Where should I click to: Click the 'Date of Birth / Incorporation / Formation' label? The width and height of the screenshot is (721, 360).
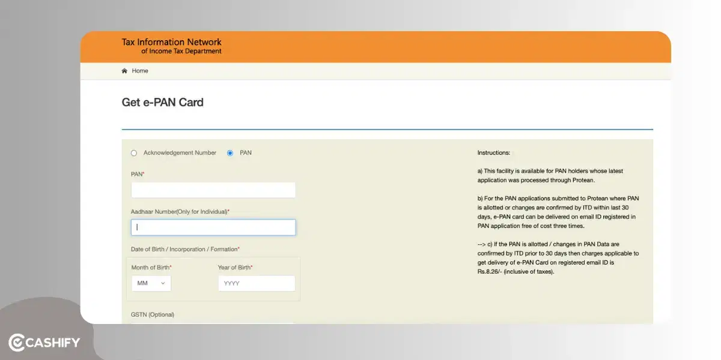click(185, 249)
